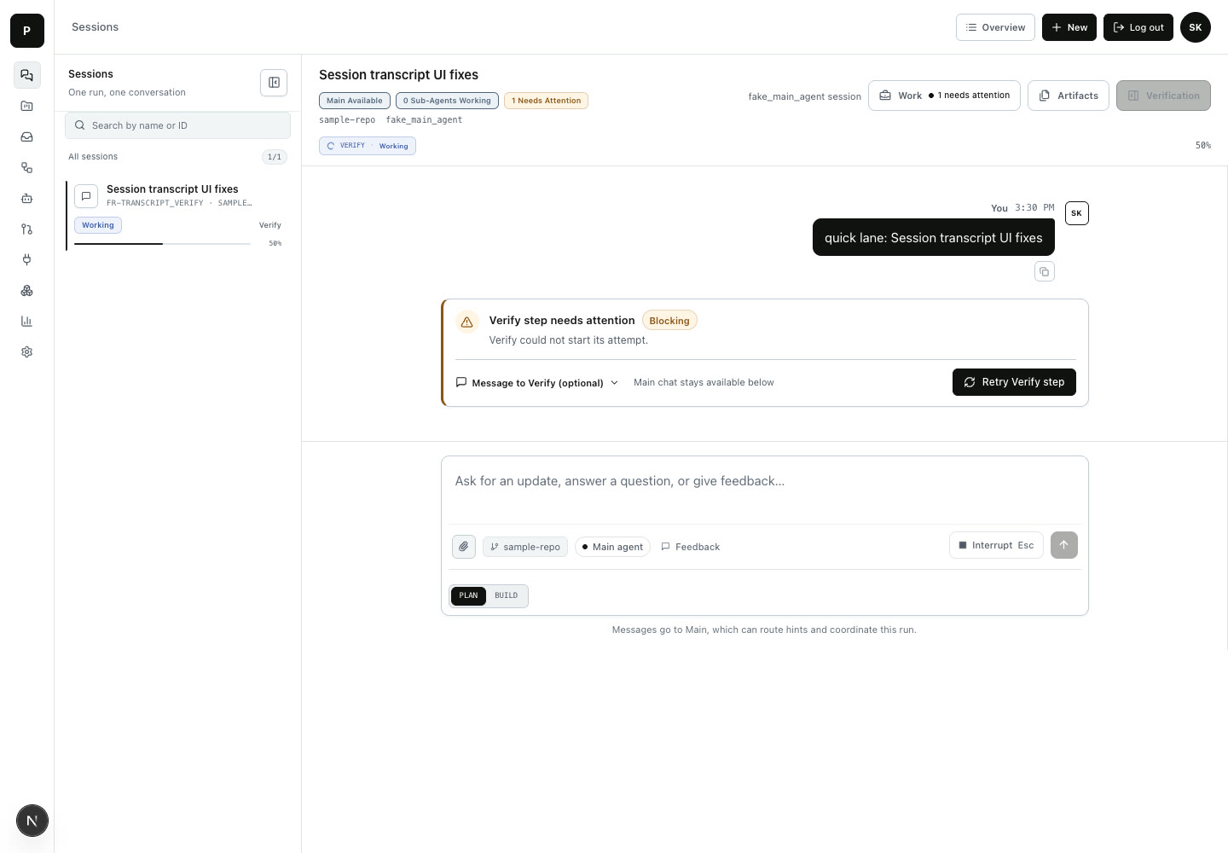Open the settings gear icon in sidebar
The image size is (1228, 853).
click(x=27, y=351)
